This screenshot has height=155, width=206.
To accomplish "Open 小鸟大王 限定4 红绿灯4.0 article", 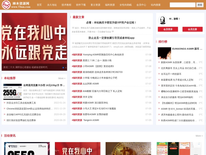I will click(x=99, y=109).
